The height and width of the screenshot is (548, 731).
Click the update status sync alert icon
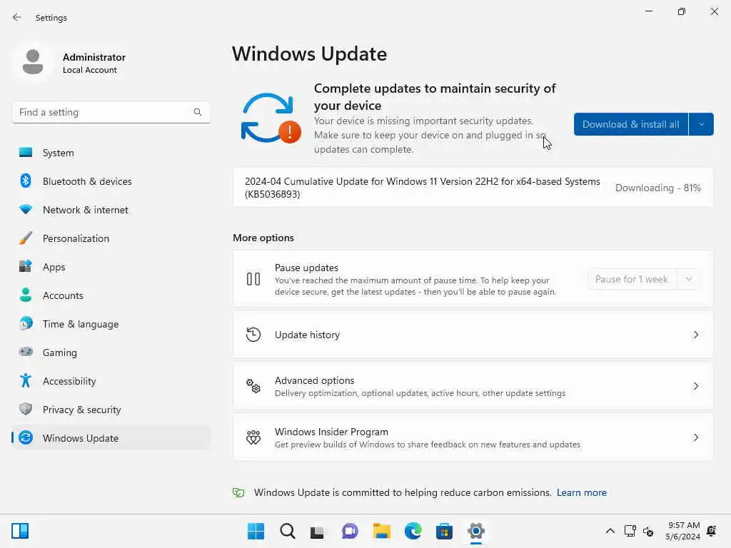pos(271,118)
